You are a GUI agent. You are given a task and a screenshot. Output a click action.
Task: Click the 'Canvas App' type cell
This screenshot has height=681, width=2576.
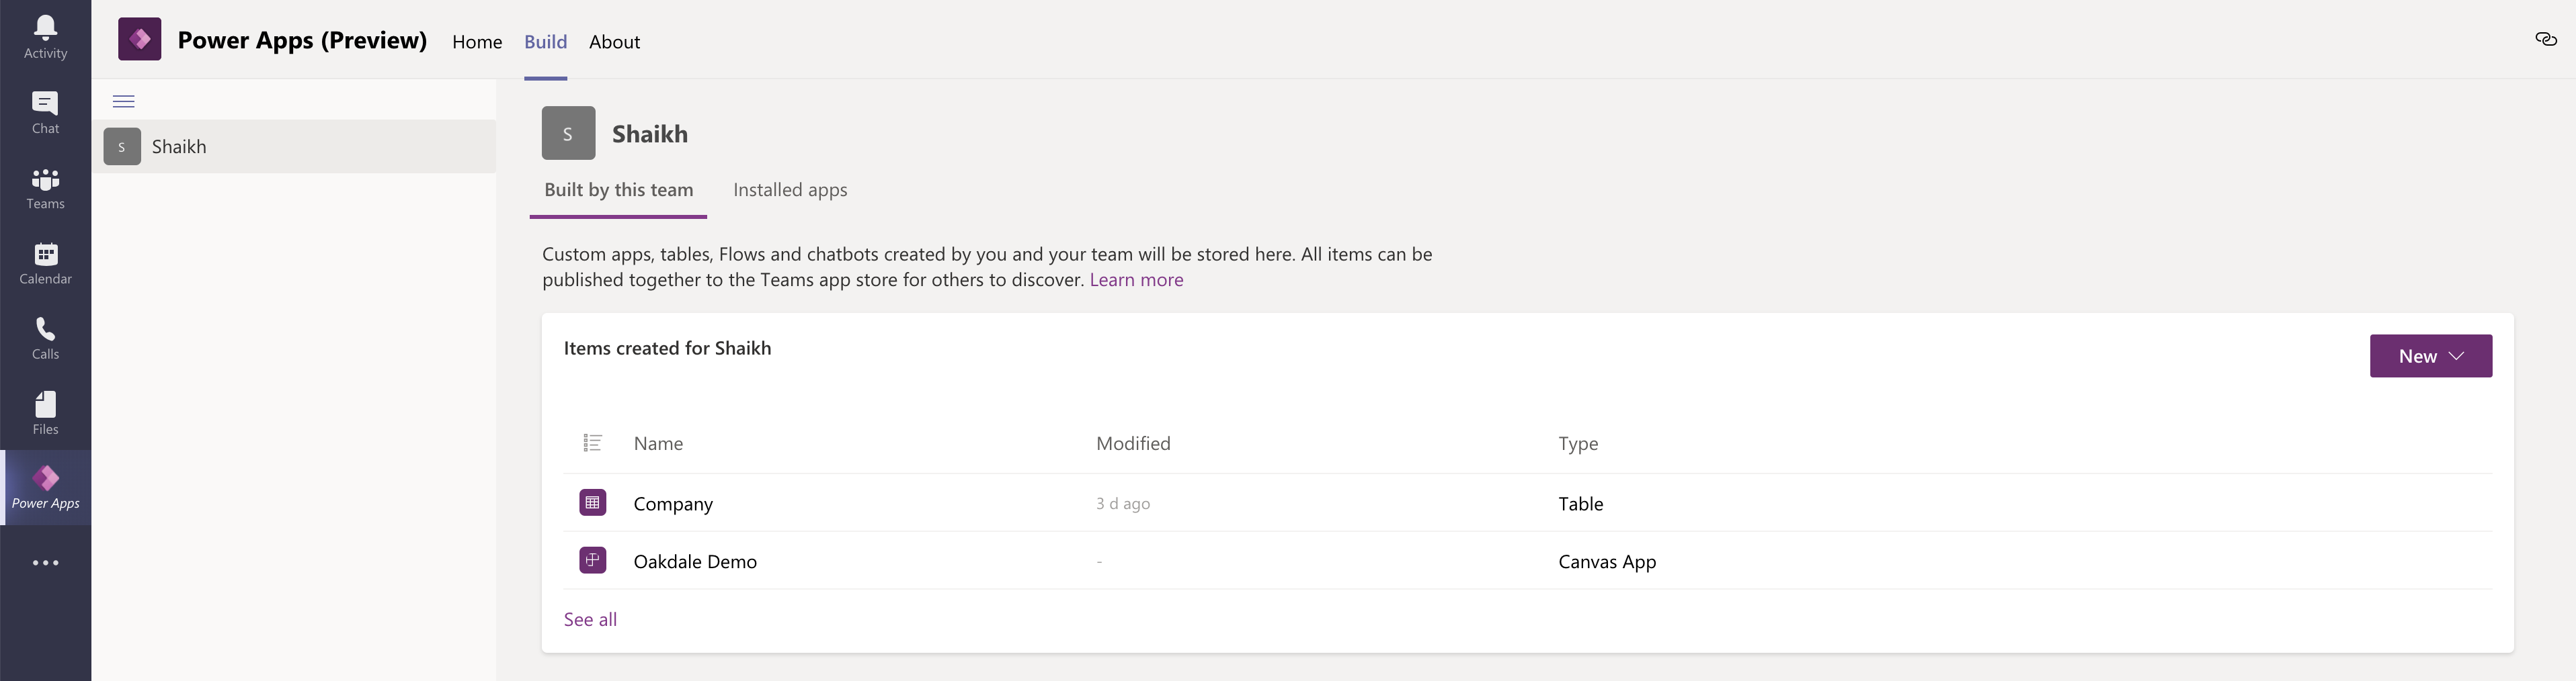[x=1607, y=561]
